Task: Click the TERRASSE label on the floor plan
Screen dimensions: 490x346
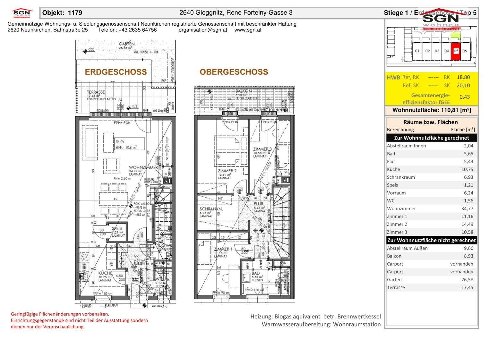Action: pyautogui.click(x=96, y=92)
